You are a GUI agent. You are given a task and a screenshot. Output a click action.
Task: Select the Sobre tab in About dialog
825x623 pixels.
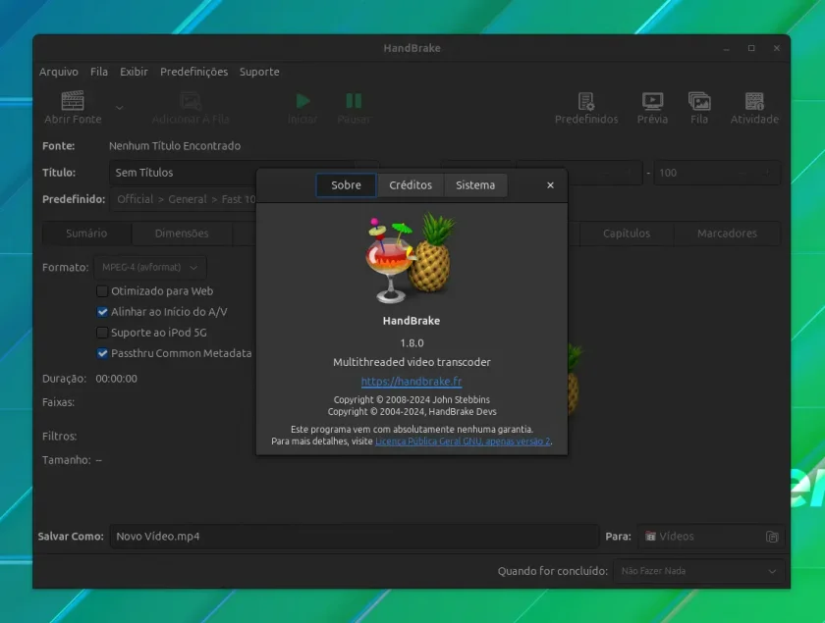click(x=346, y=185)
